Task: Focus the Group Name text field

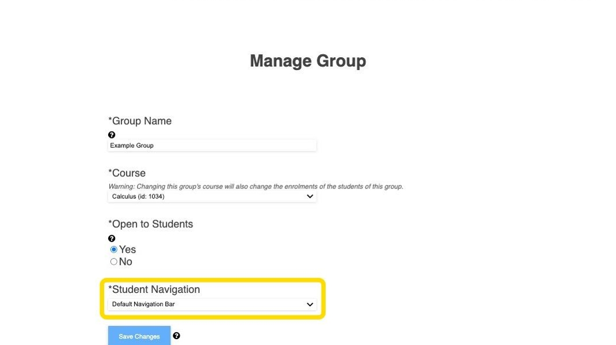Action: tap(231, 146)
